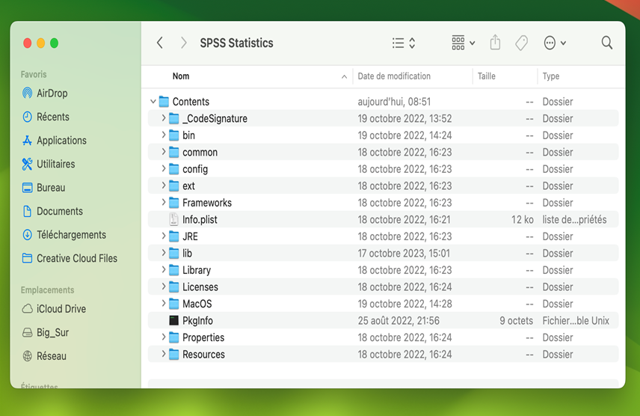
Task: Select Récents in the sidebar
Action: tap(52, 117)
